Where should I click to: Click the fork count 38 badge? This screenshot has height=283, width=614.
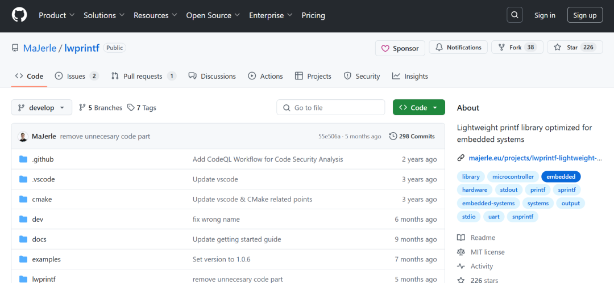(x=530, y=47)
